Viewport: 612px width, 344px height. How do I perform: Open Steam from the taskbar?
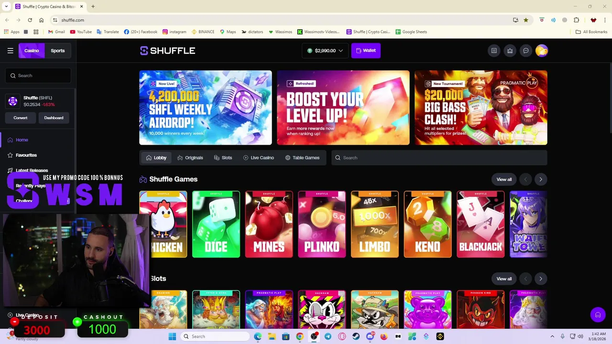click(x=356, y=336)
